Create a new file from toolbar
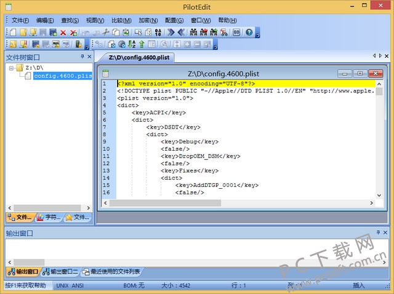Image resolution: width=394 pixels, height=294 pixels. click(13, 33)
